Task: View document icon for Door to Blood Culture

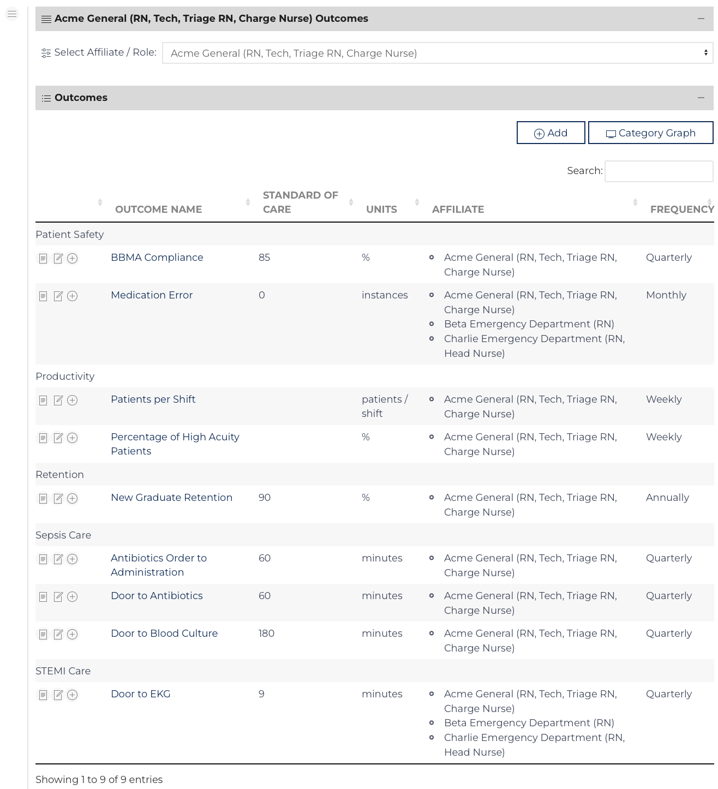Action: (x=43, y=634)
